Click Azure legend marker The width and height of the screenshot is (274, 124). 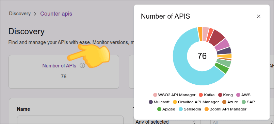pos(224,102)
